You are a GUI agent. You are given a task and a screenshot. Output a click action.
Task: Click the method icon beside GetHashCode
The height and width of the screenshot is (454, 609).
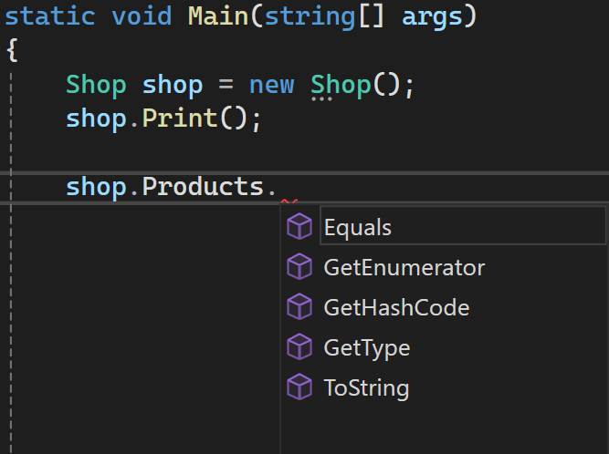(299, 307)
